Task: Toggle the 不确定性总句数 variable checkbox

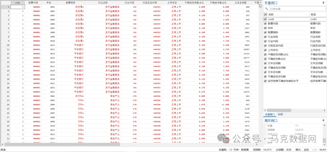Action: click(265, 76)
